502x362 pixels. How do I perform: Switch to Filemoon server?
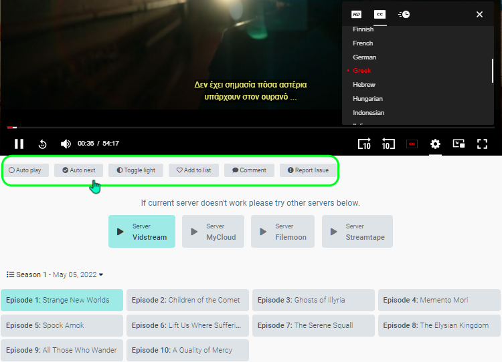click(x=282, y=231)
